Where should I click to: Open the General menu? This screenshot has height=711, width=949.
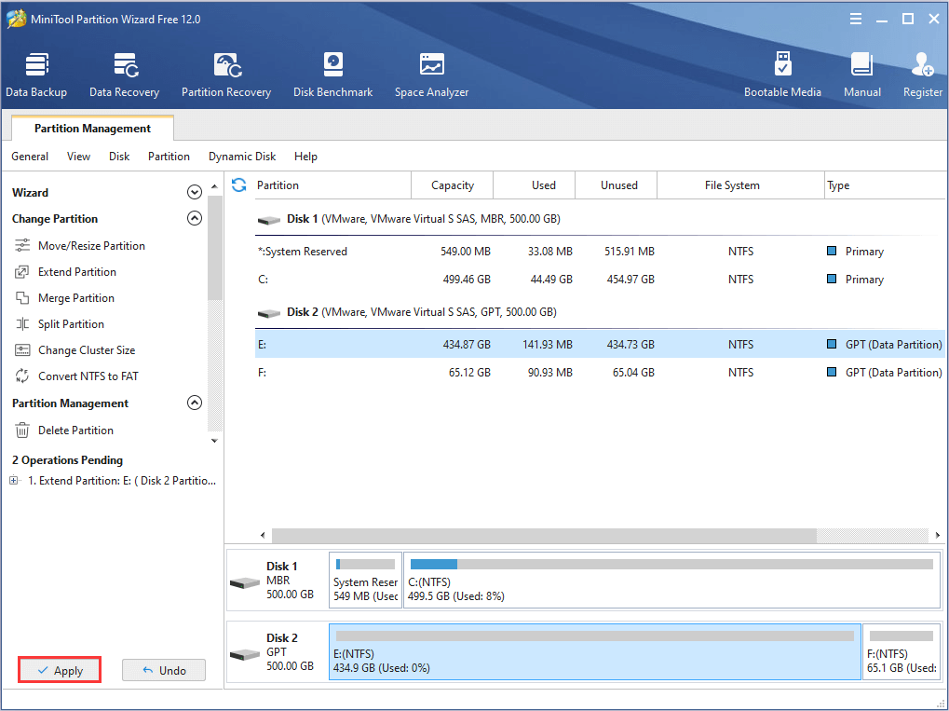[30, 157]
